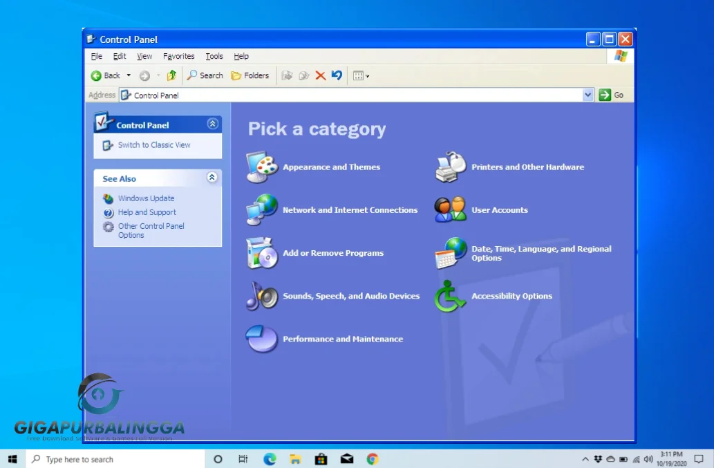Open the Appearance and Themes category
The width and height of the screenshot is (714, 468).
331,167
